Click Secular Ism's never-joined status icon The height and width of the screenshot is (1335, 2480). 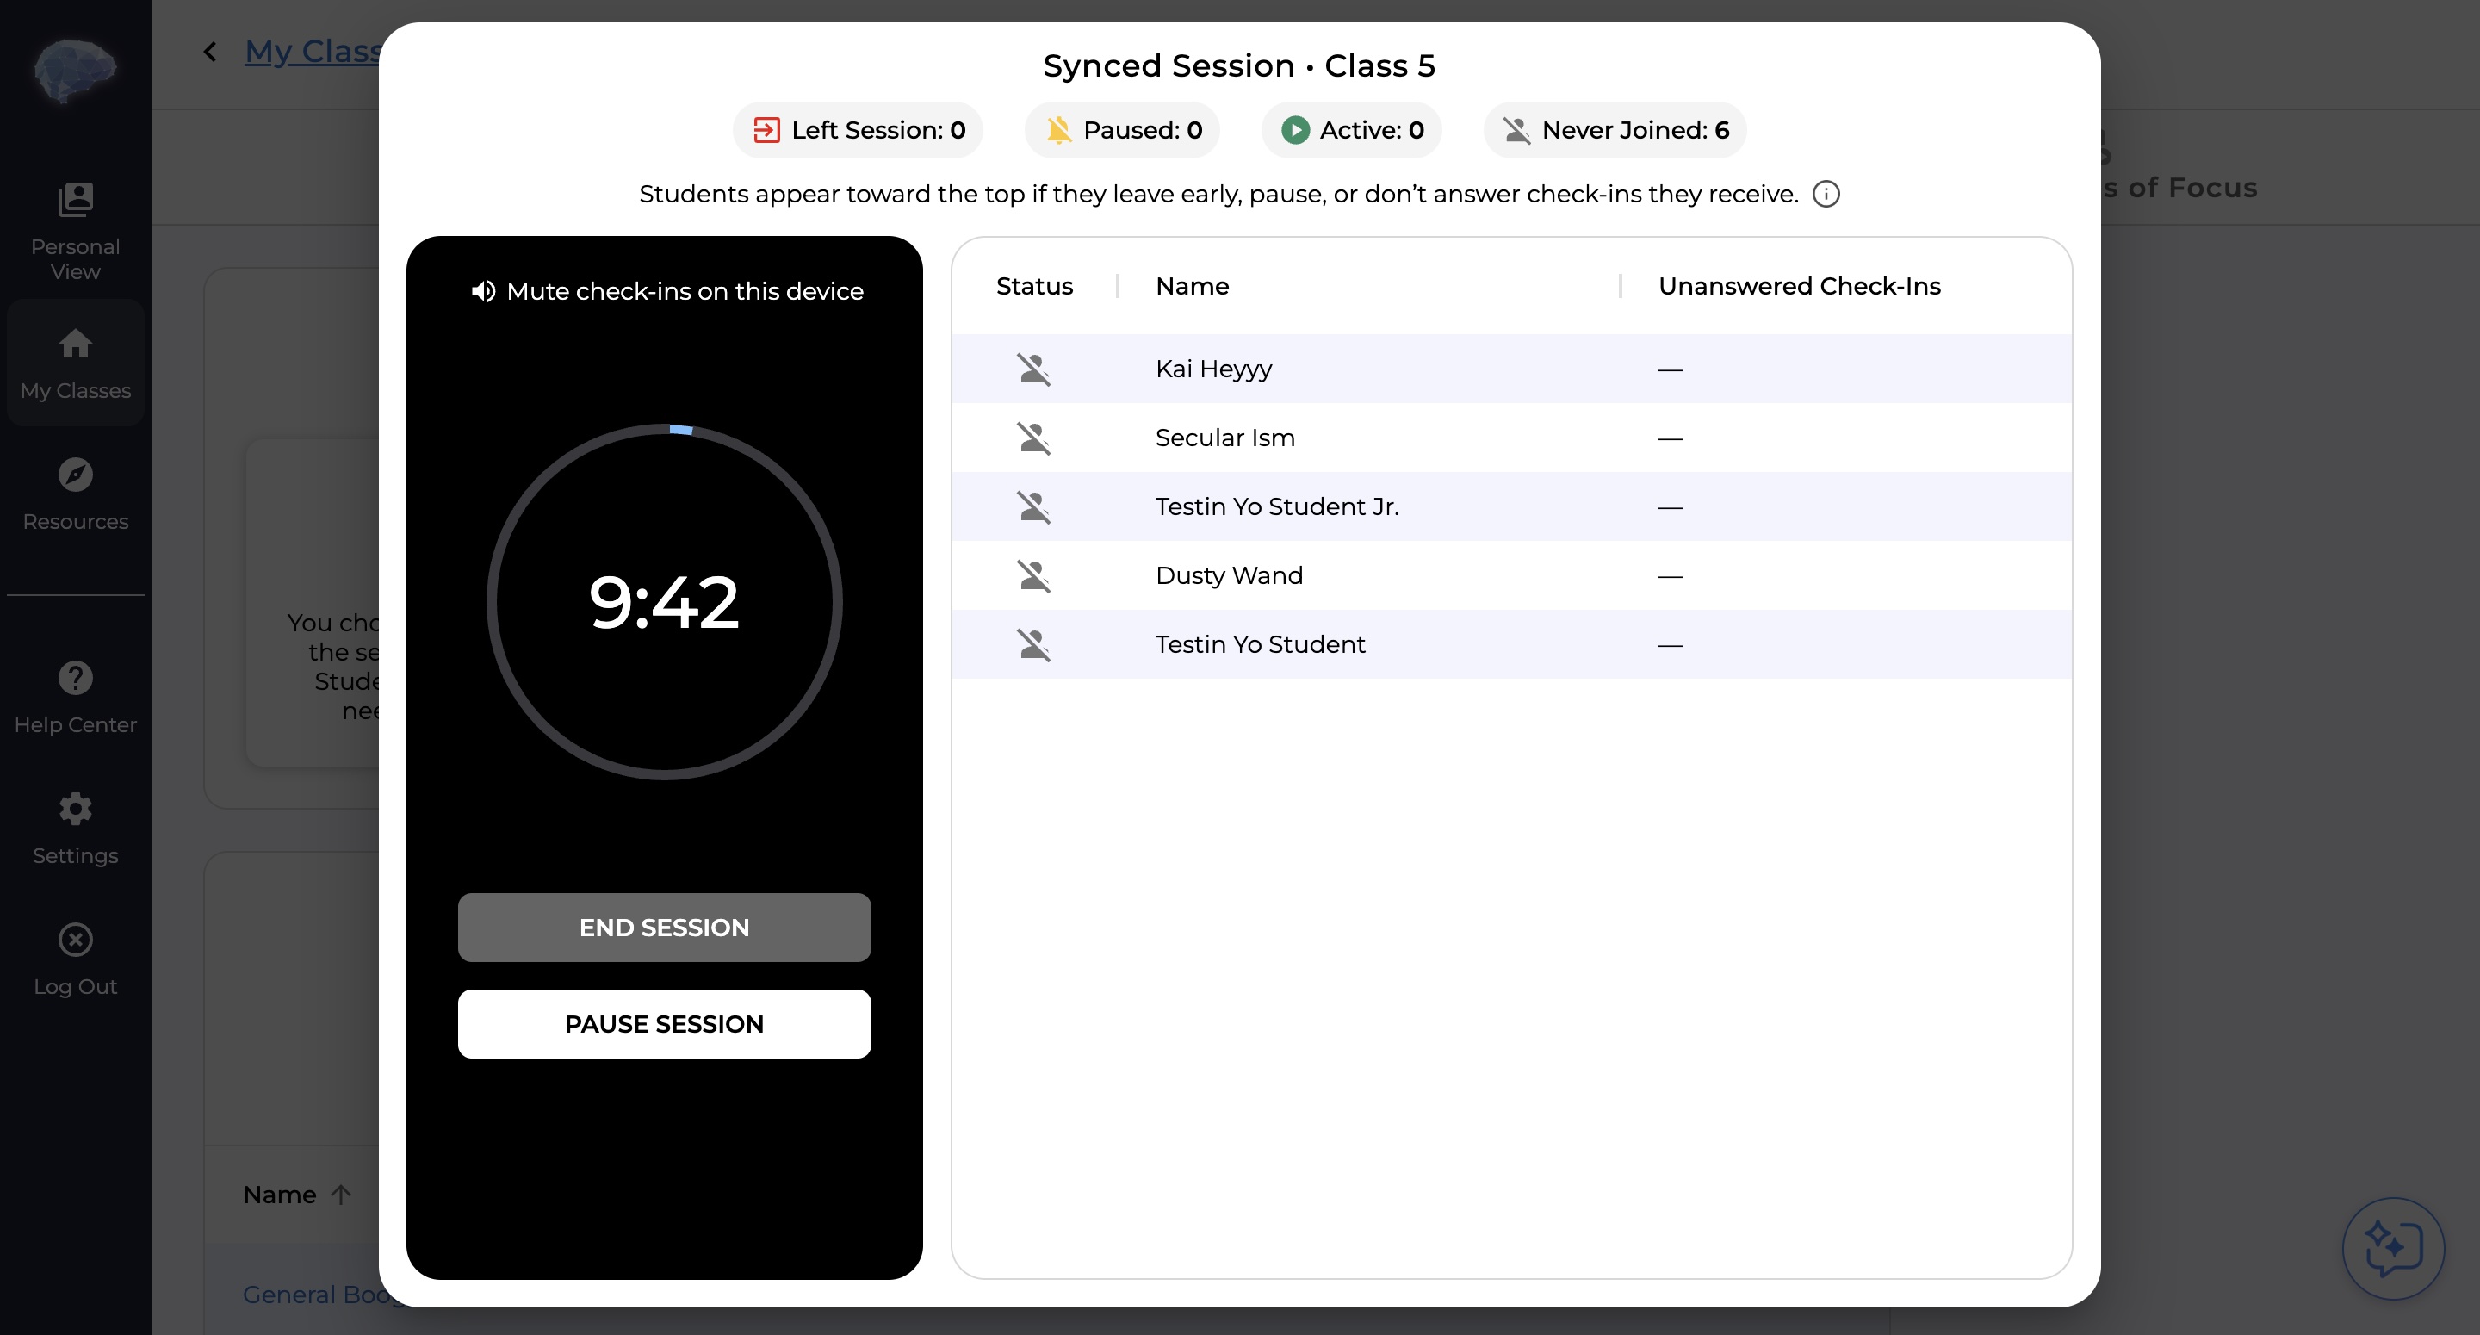point(1034,438)
